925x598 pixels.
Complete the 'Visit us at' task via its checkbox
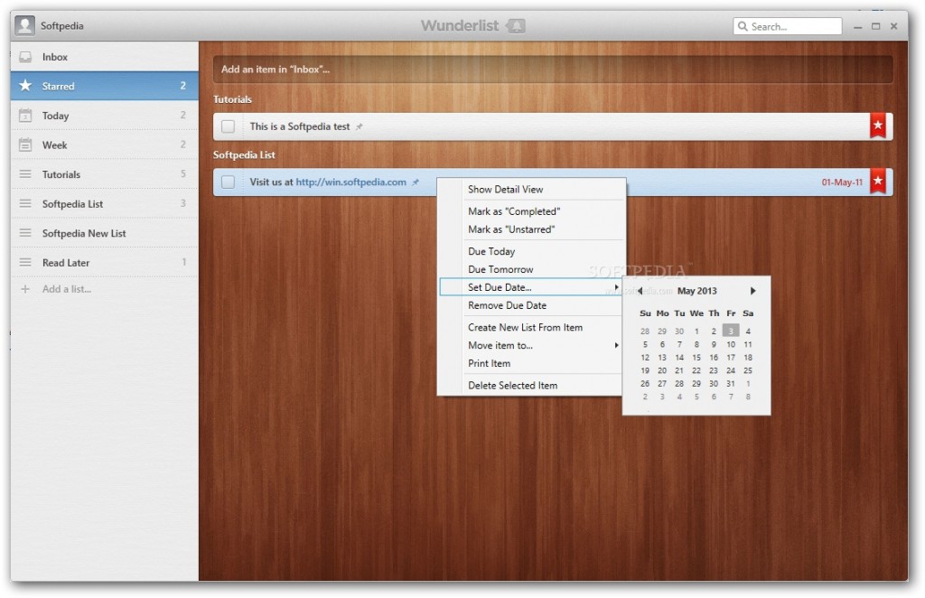[228, 182]
